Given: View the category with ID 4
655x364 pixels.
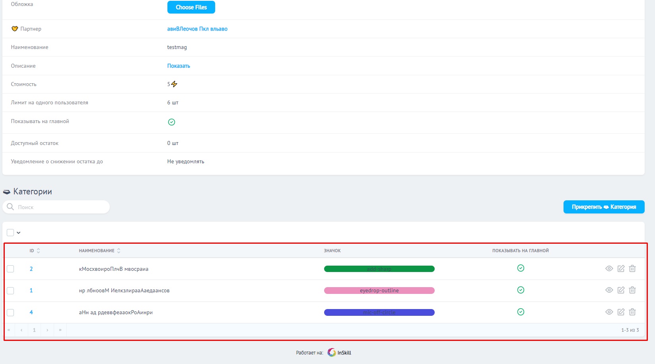Looking at the screenshot, I should coord(609,312).
